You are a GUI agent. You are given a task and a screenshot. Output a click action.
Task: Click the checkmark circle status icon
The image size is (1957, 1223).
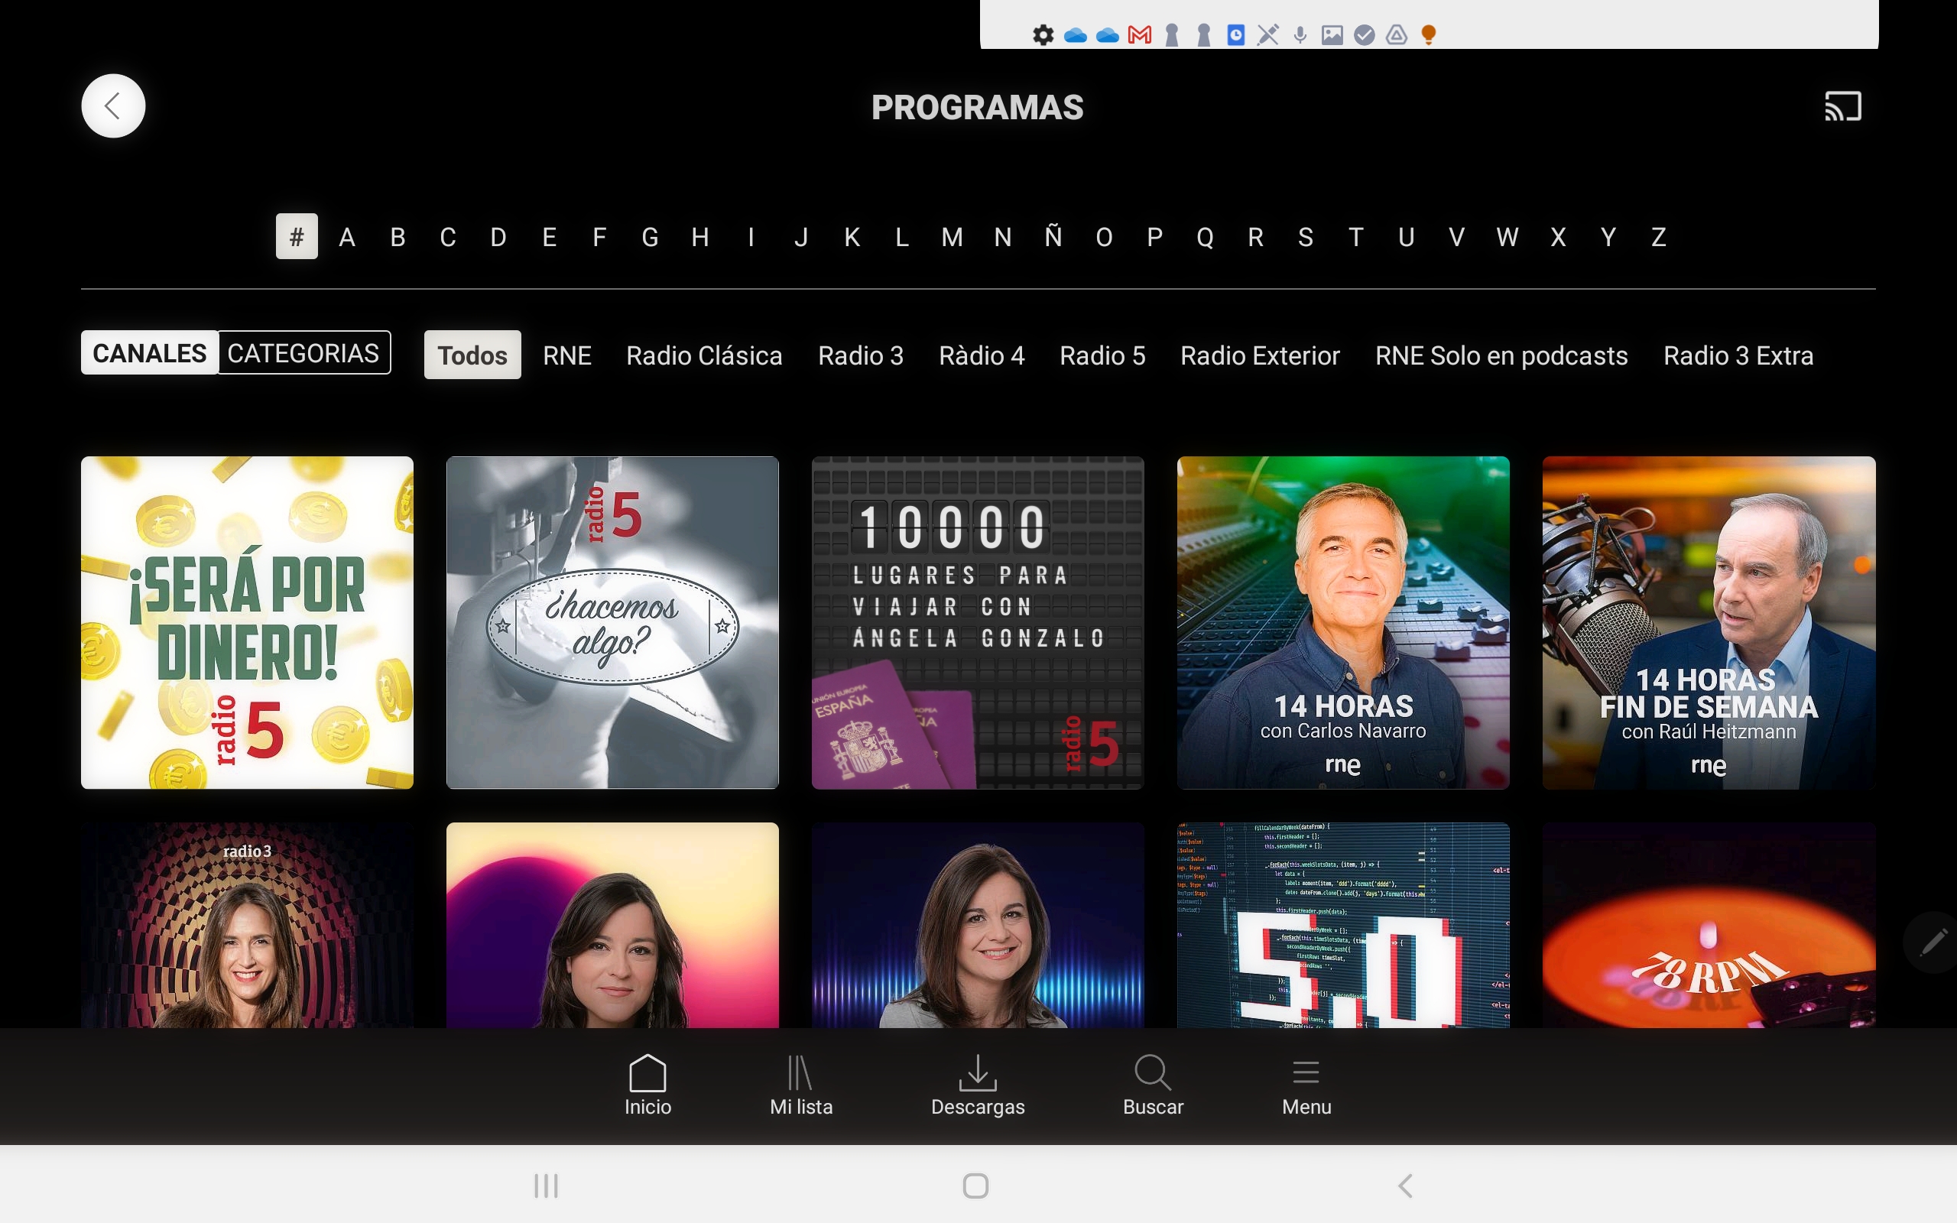1365,35
